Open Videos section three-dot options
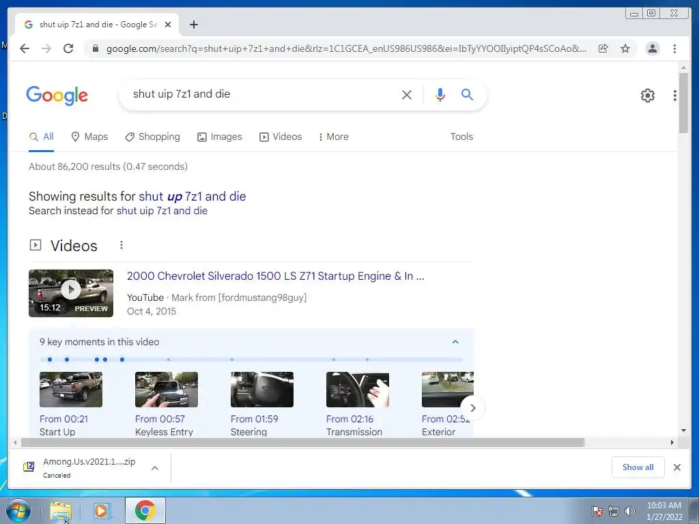699x524 pixels. point(122,245)
